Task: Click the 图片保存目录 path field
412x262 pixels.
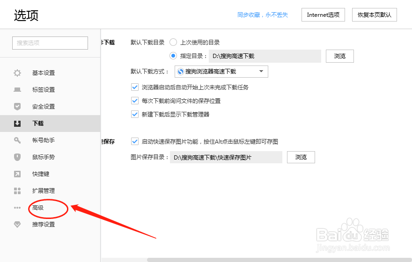Action: point(226,157)
